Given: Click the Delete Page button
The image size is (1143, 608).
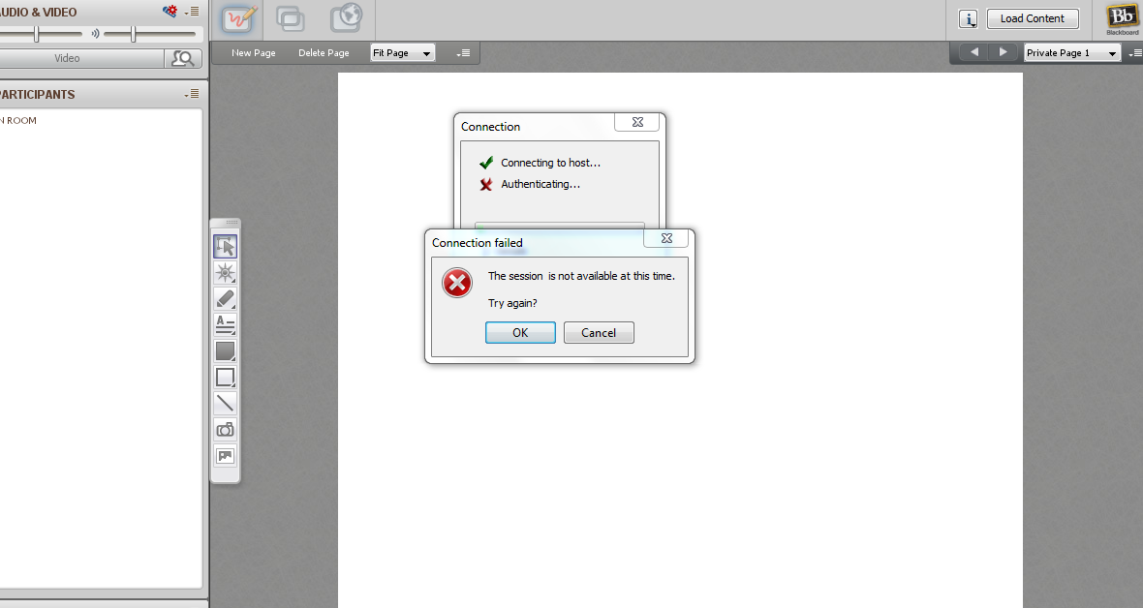Looking at the screenshot, I should click(x=324, y=52).
